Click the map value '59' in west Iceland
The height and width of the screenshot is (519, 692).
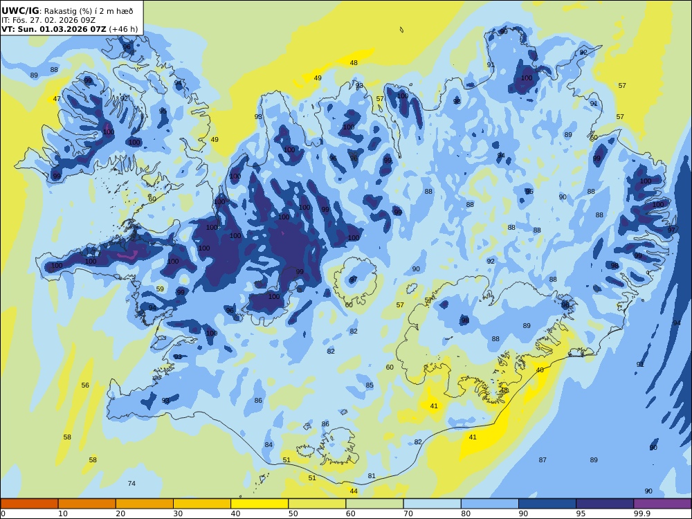point(160,289)
